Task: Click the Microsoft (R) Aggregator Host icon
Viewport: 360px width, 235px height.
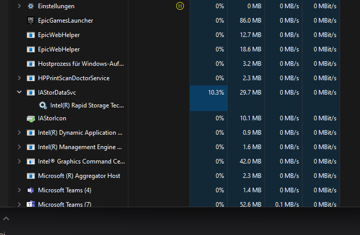Action: [31, 176]
